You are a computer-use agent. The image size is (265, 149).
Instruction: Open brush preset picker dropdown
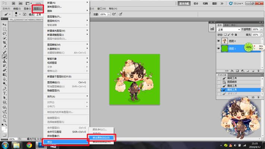coord(20,14)
